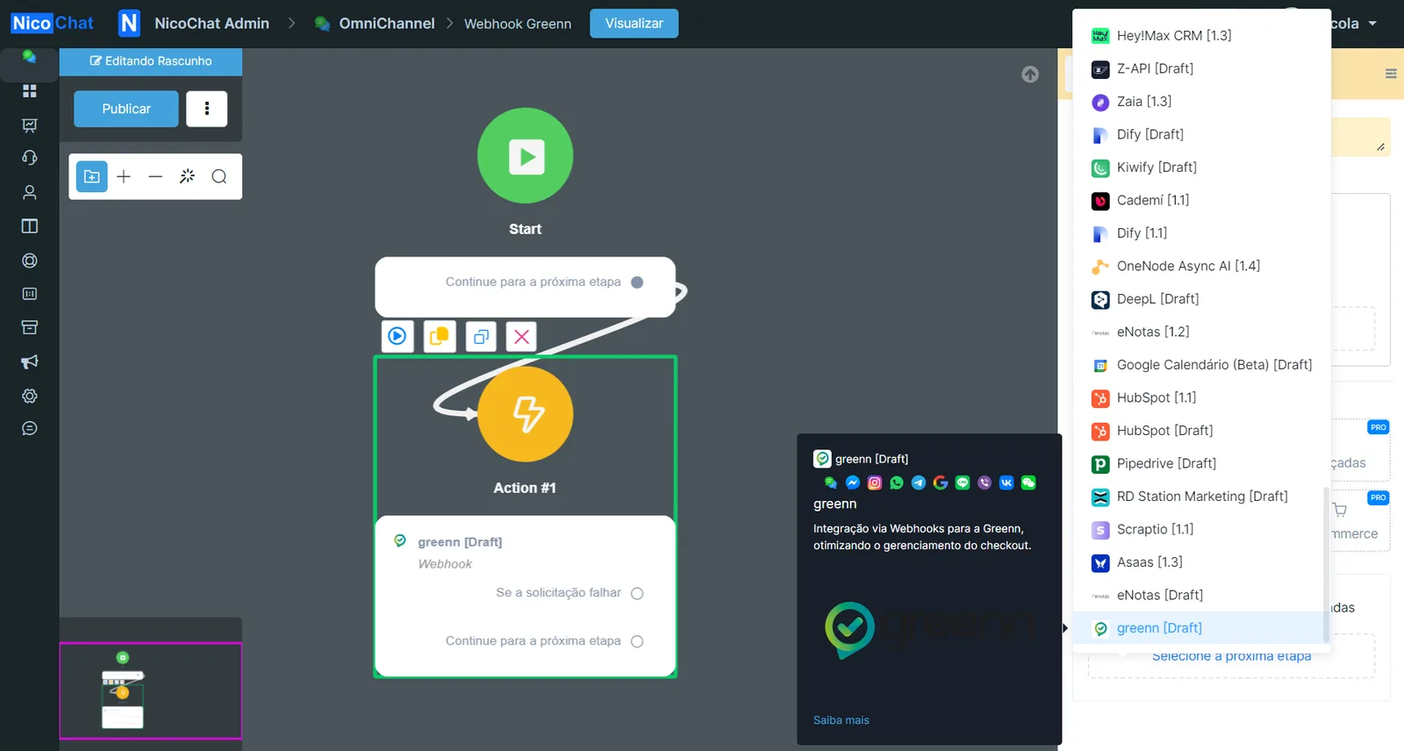Click the magnifier search toolbar icon
The width and height of the screenshot is (1404, 751).
(219, 176)
